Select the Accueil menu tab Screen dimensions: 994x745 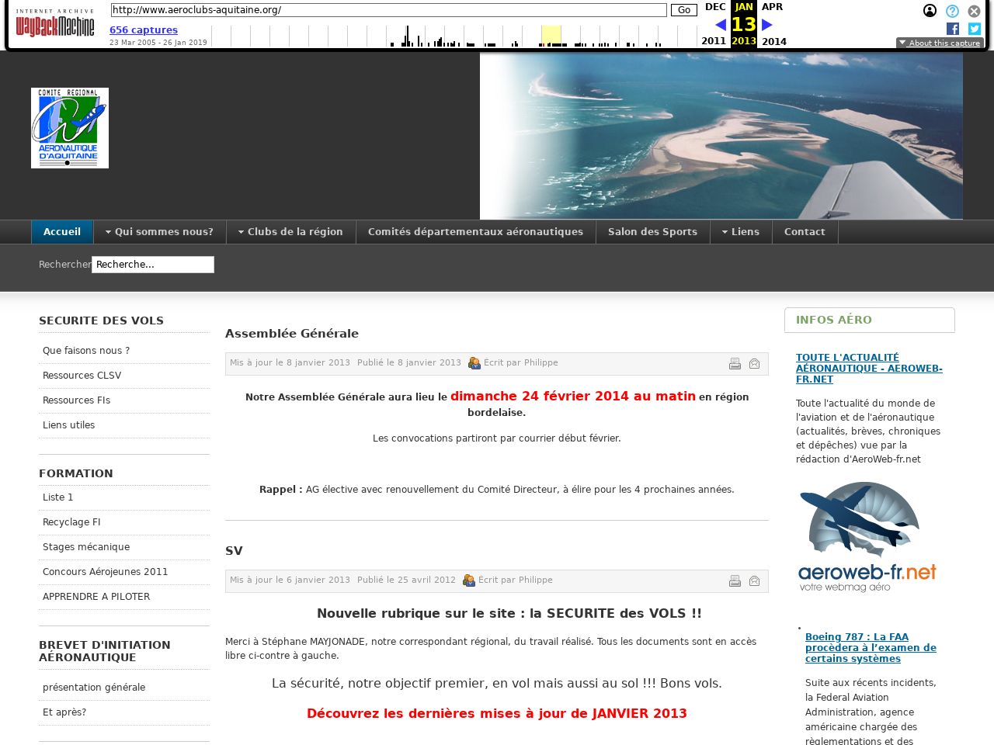click(62, 232)
